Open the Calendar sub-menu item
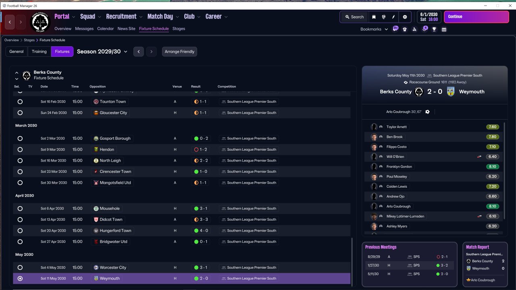 pyautogui.click(x=106, y=29)
